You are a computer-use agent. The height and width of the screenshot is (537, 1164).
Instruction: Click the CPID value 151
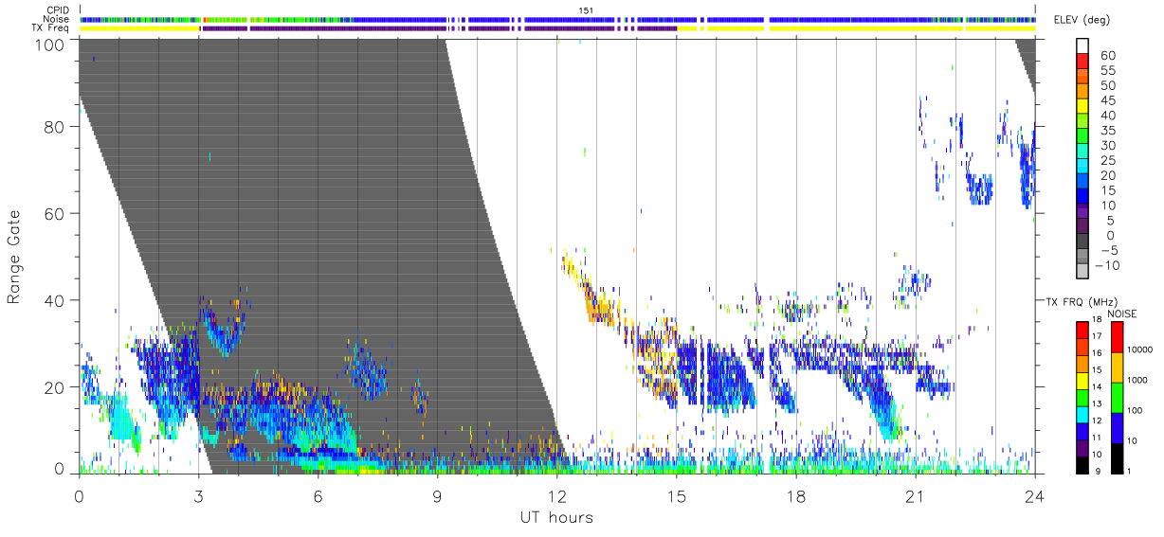click(585, 9)
